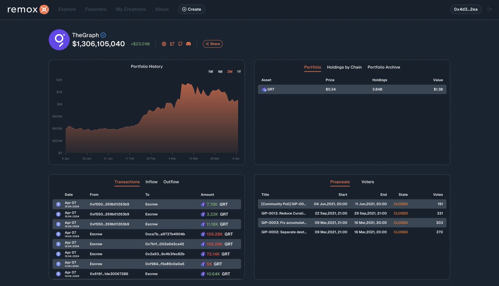Click the 0xf984...f5e89c0a0a5 recipient address
Viewport: 499px width, 286px height.
(x=165, y=264)
